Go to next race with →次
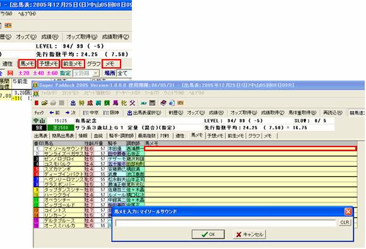Image resolution: width=366 pixels, height=249 pixels. [x=70, y=113]
